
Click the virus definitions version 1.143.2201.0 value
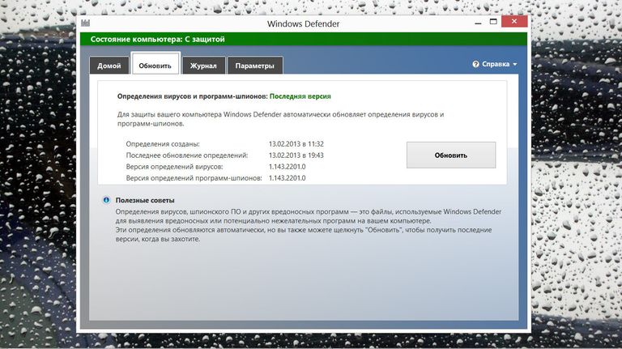tap(288, 167)
